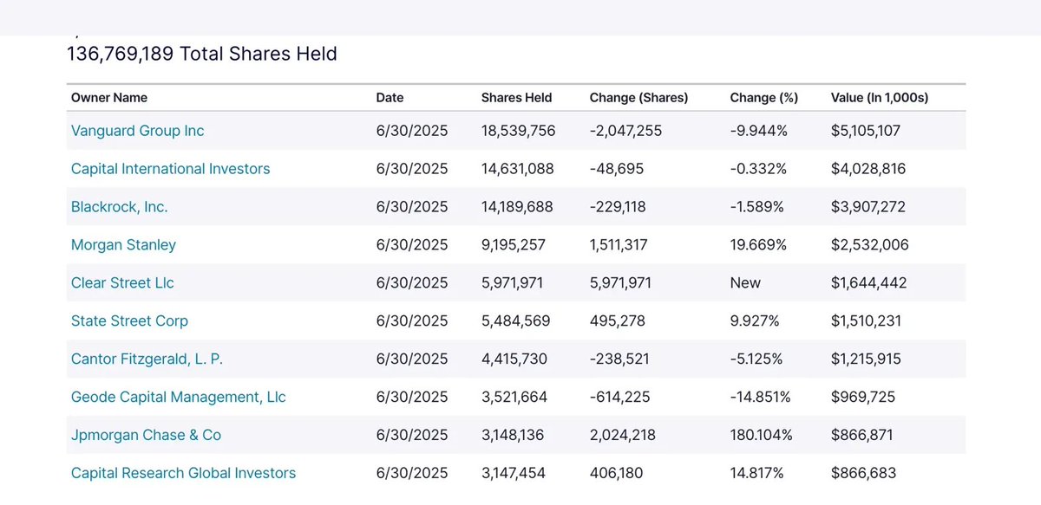The image size is (1041, 505).
Task: Sort by the Change (Shares) header
Action: point(638,98)
